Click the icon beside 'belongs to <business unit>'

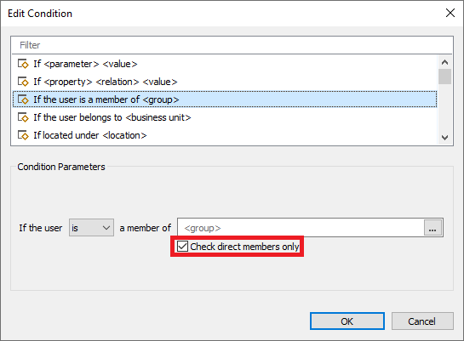[23, 117]
